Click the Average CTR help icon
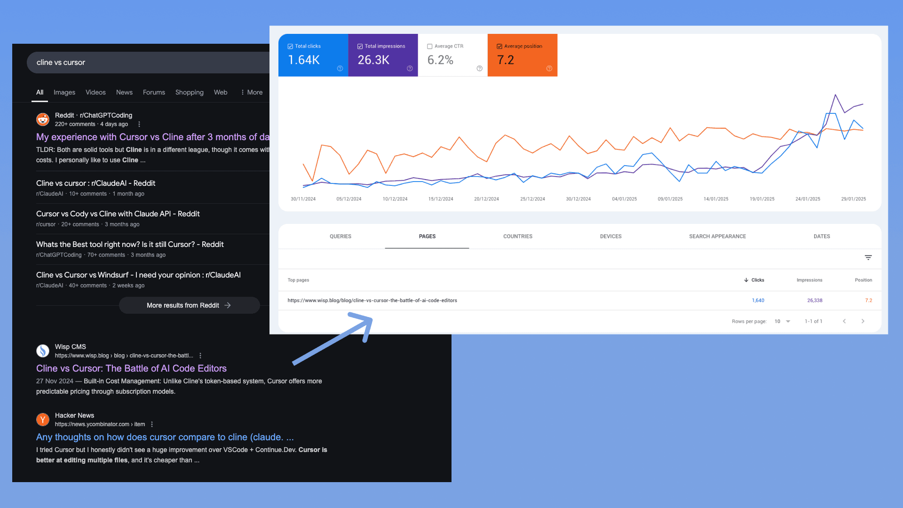 point(479,69)
